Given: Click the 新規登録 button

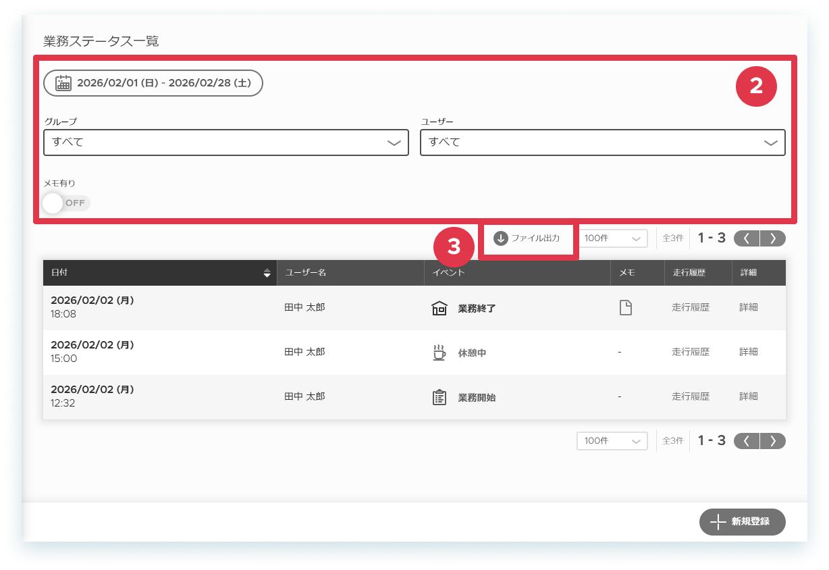Looking at the screenshot, I should pyautogui.click(x=743, y=521).
